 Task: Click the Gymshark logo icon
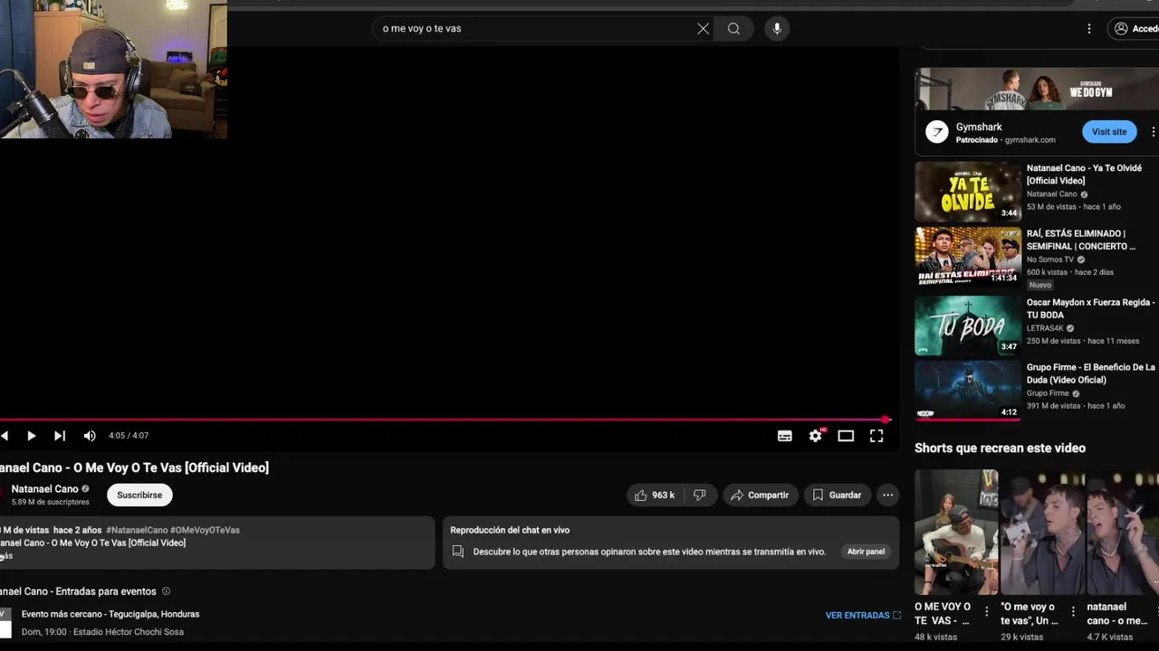click(x=936, y=132)
